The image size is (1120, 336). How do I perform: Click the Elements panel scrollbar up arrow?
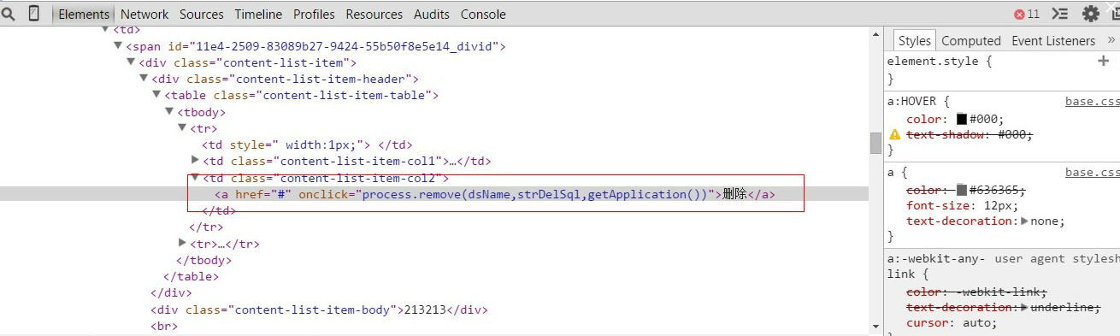click(x=875, y=33)
